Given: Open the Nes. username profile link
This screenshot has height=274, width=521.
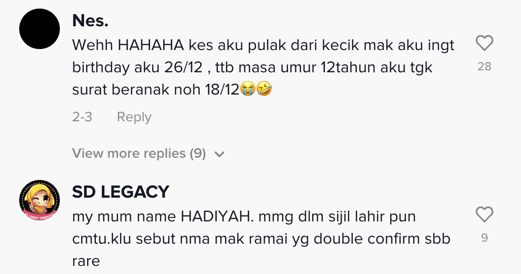Looking at the screenshot, I should [x=90, y=21].
